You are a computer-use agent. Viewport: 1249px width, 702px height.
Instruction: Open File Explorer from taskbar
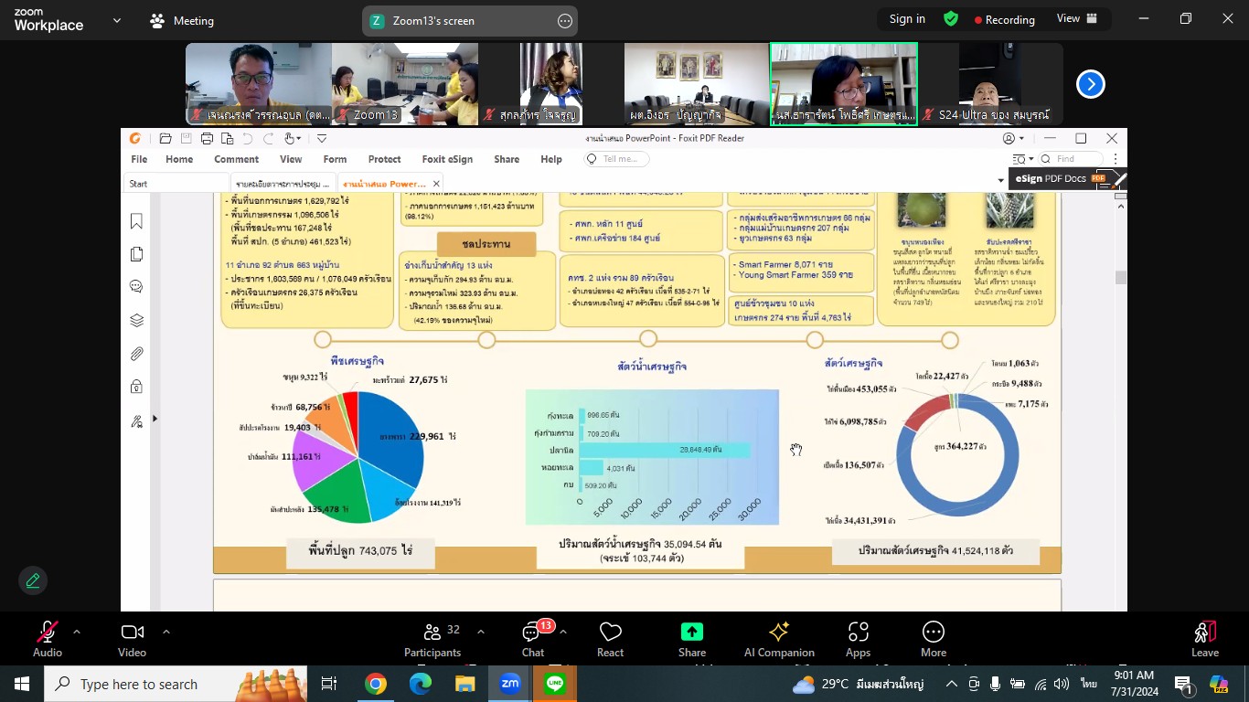point(464,684)
